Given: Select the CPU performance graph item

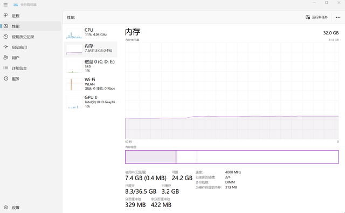Looking at the screenshot, I should point(91,33).
